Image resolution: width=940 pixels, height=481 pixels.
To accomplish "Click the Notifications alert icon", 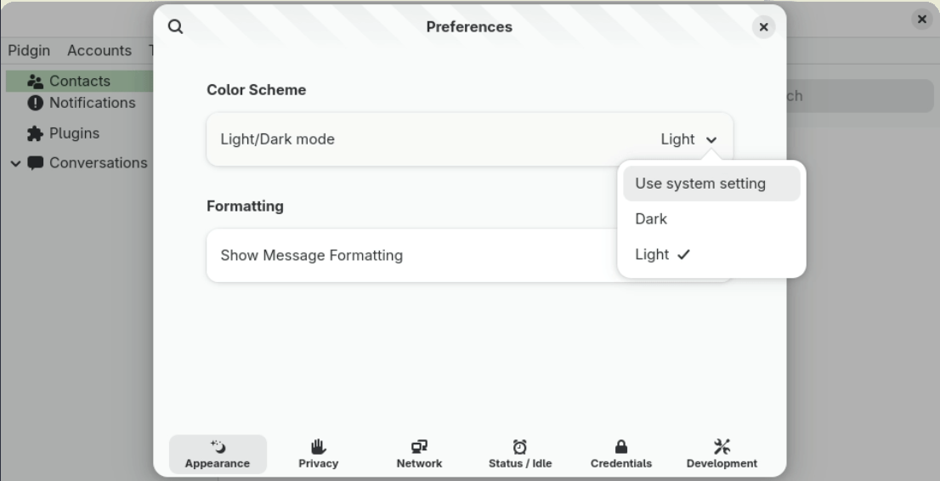I will coord(37,104).
